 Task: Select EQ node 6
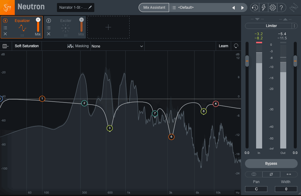click(171, 137)
